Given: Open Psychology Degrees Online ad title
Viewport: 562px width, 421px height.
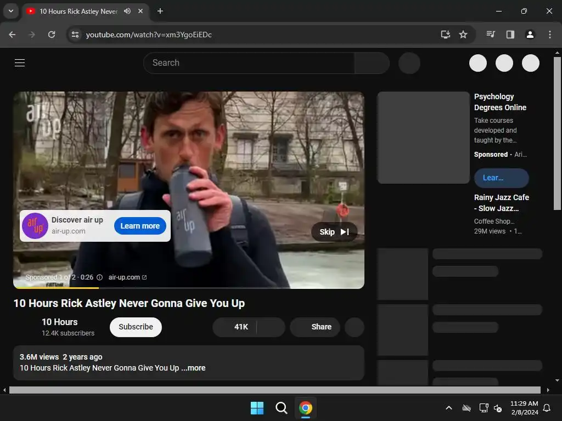Looking at the screenshot, I should [500, 102].
